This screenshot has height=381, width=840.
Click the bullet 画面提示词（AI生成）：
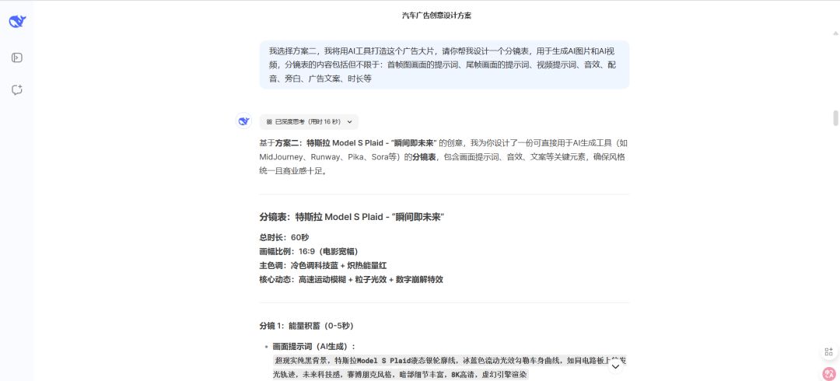[314, 346]
